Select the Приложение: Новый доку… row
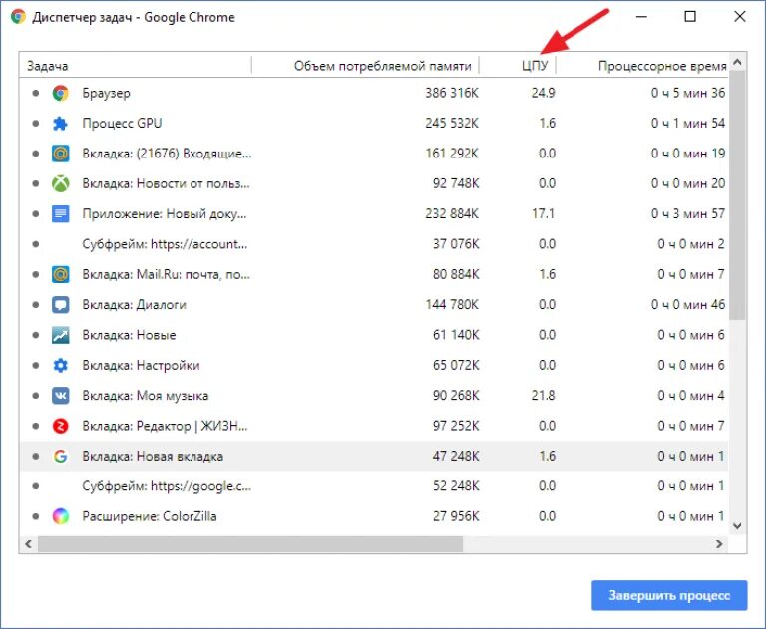Screen dimensions: 766x629 [x=374, y=214]
